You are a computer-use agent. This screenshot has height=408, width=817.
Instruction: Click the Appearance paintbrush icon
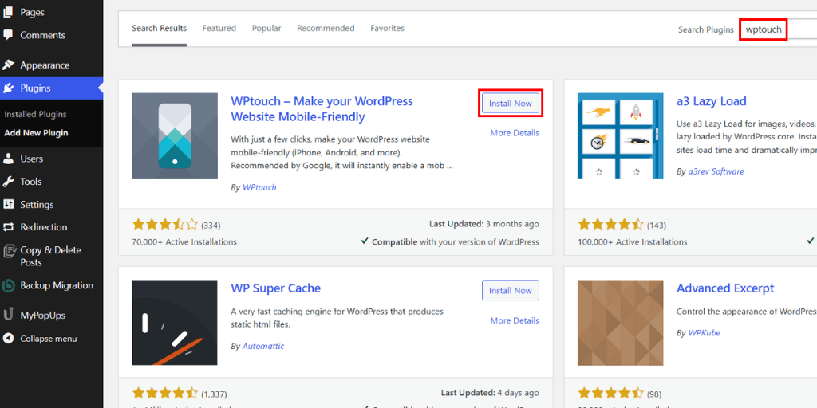8,65
